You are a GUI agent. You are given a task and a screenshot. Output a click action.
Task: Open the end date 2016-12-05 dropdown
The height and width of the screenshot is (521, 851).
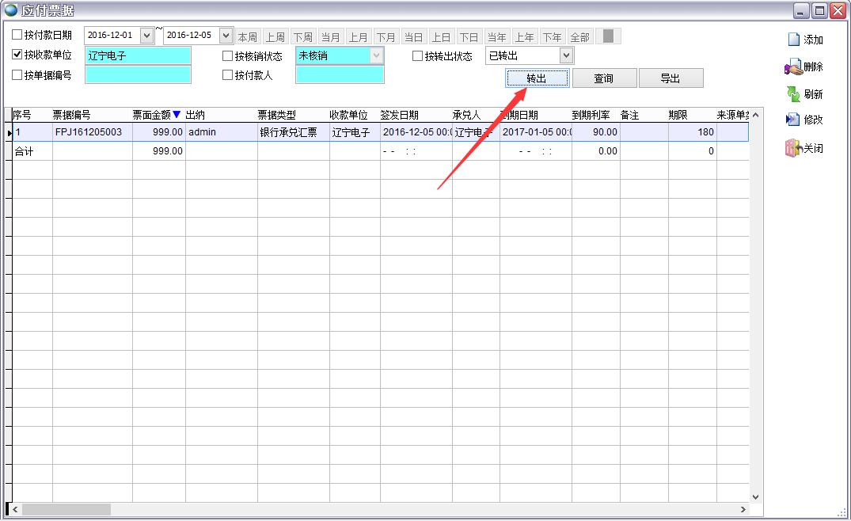[x=226, y=36]
